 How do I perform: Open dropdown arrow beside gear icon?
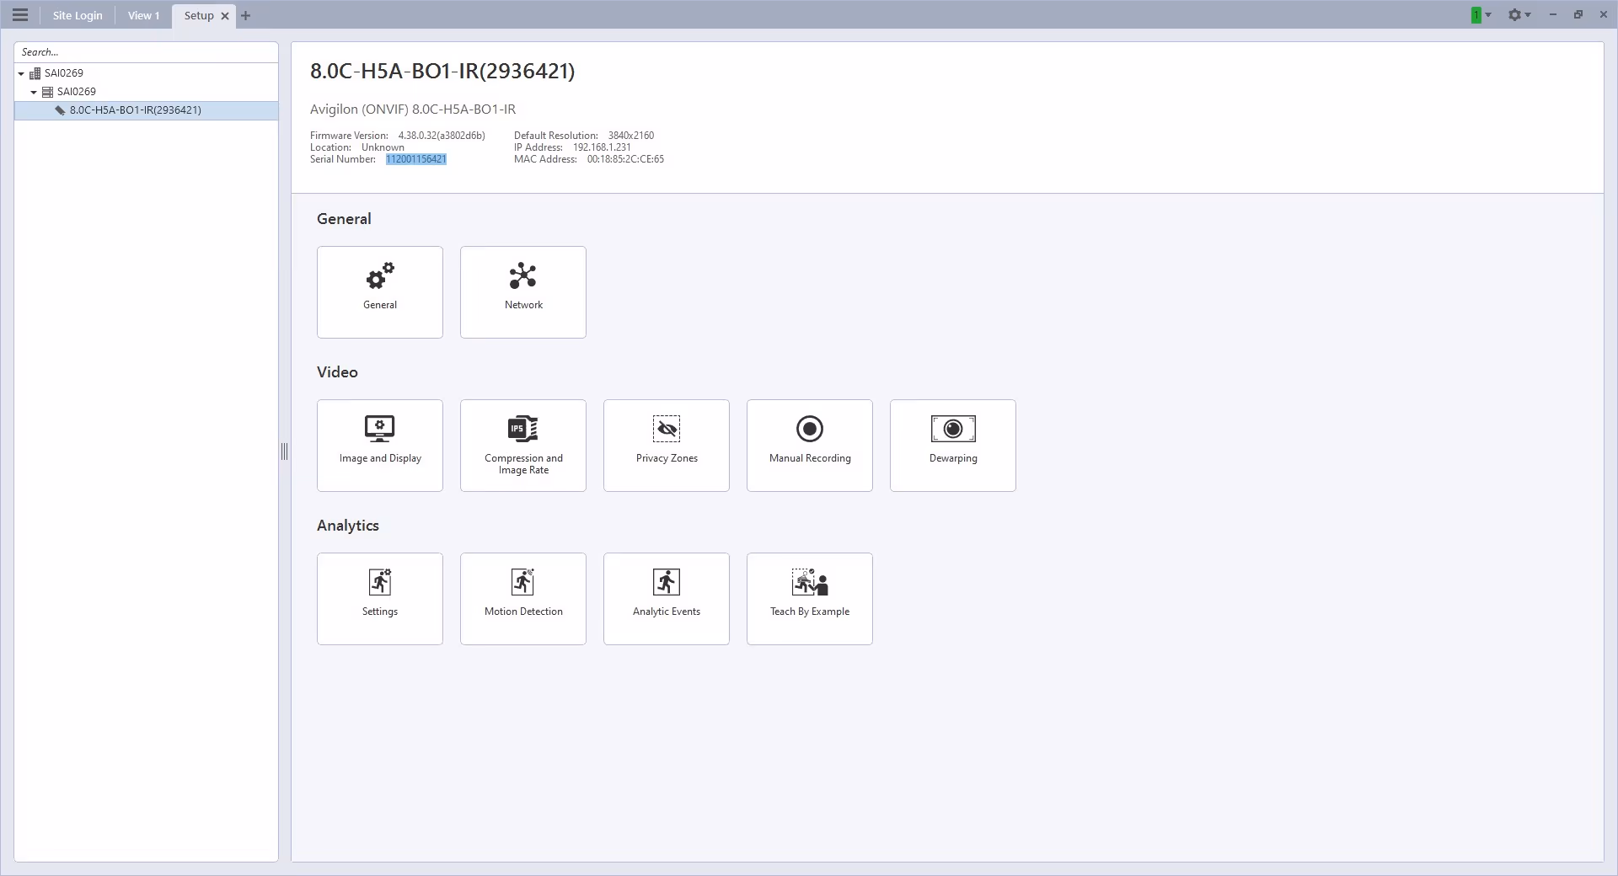coord(1528,15)
